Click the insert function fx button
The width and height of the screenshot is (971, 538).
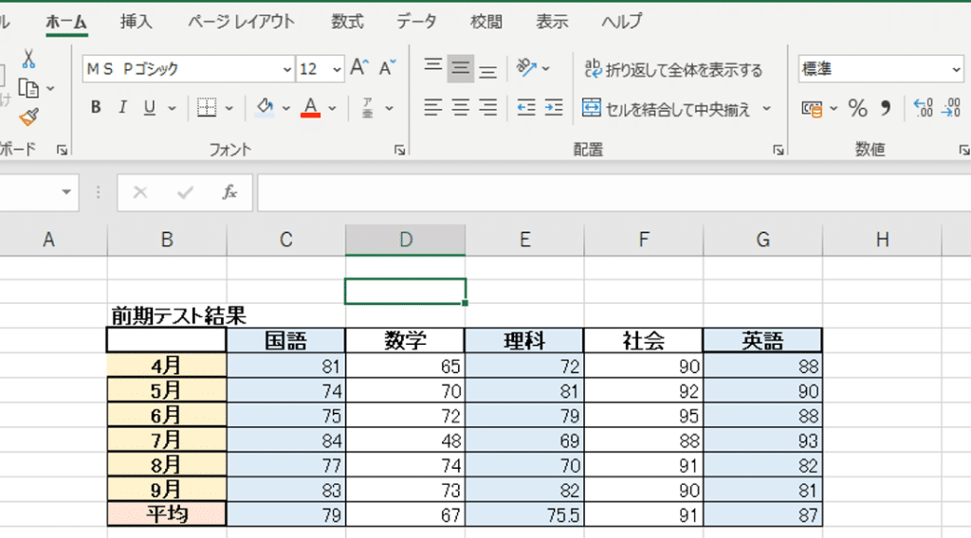tap(229, 192)
